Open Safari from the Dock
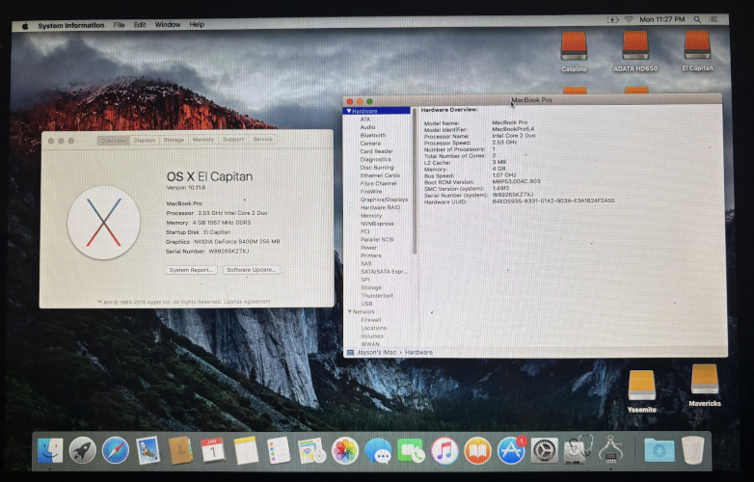 (x=116, y=449)
